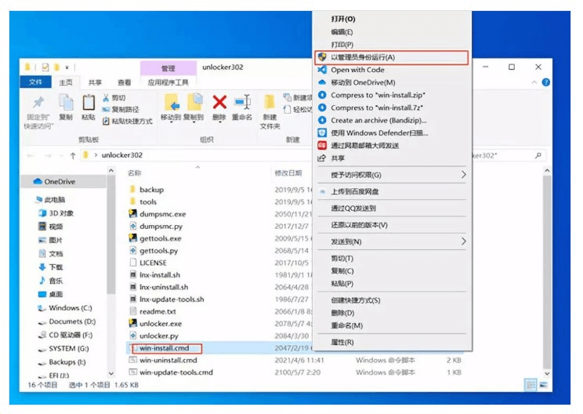583x414 pixels.
Task: Select 音乐 in the navigation pane
Action: pyautogui.click(x=51, y=281)
